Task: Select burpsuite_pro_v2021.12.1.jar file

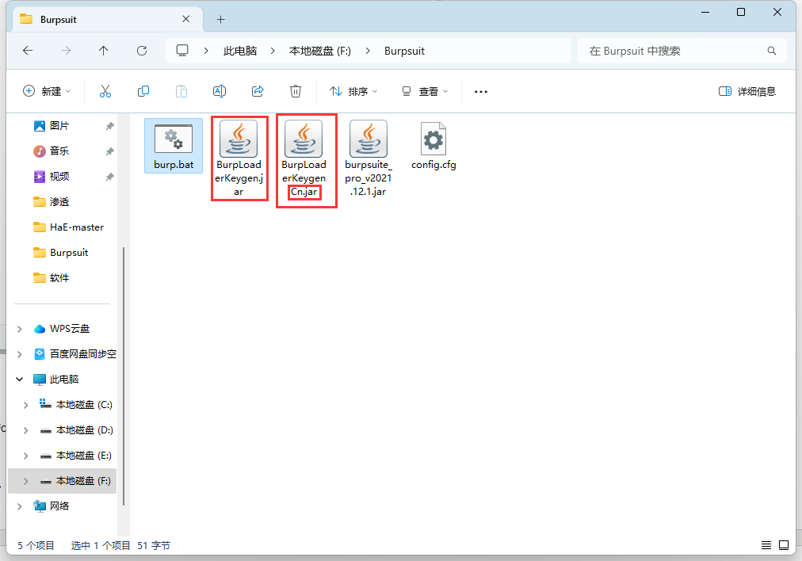Action: pos(369,158)
